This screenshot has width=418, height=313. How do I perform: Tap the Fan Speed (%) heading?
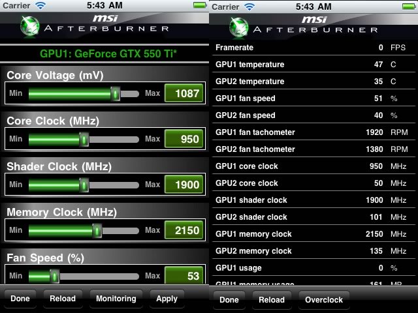pos(45,258)
